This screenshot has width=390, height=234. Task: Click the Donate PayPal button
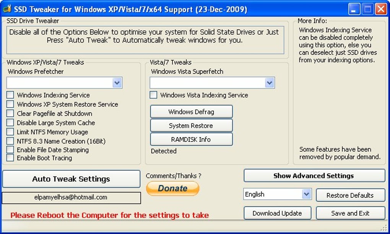click(172, 188)
